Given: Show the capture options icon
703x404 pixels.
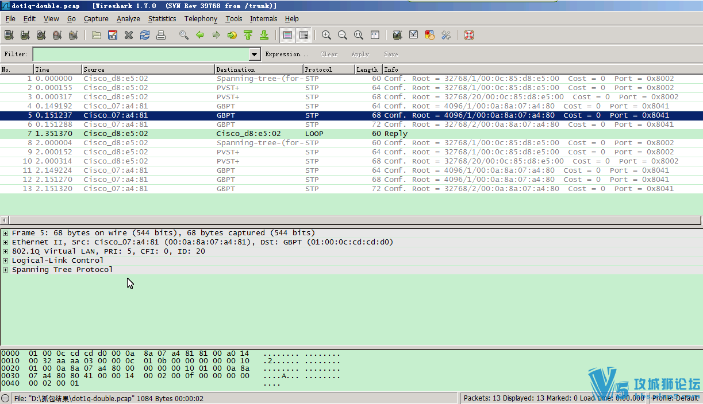Looking at the screenshot, I should point(25,35).
